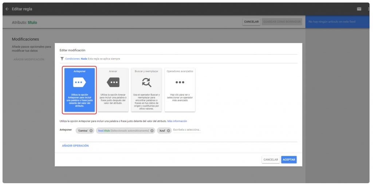Screen dimensions: 373x185
Task: Remove the 'Camisa' chip
Action: [91, 130]
